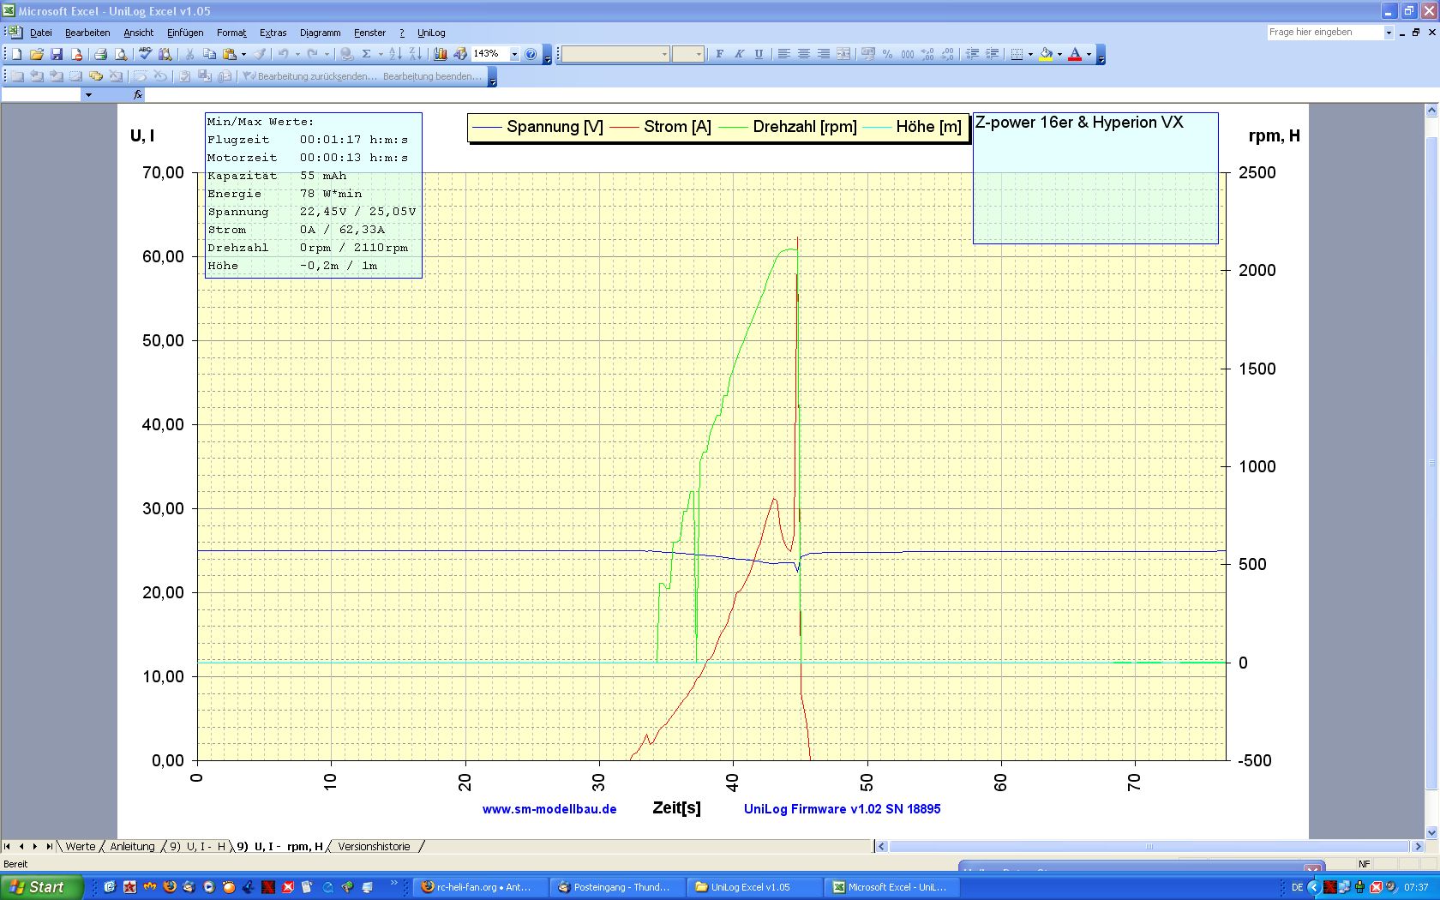This screenshot has width=1440, height=900.
Task: Toggle Underline (U) formatting
Action: tap(759, 54)
